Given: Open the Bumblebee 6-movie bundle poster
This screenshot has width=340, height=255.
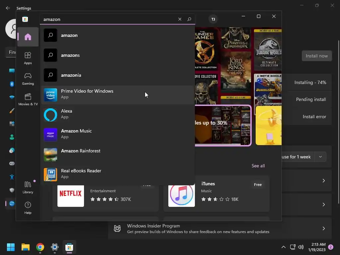Looking at the screenshot, I should click(268, 89).
